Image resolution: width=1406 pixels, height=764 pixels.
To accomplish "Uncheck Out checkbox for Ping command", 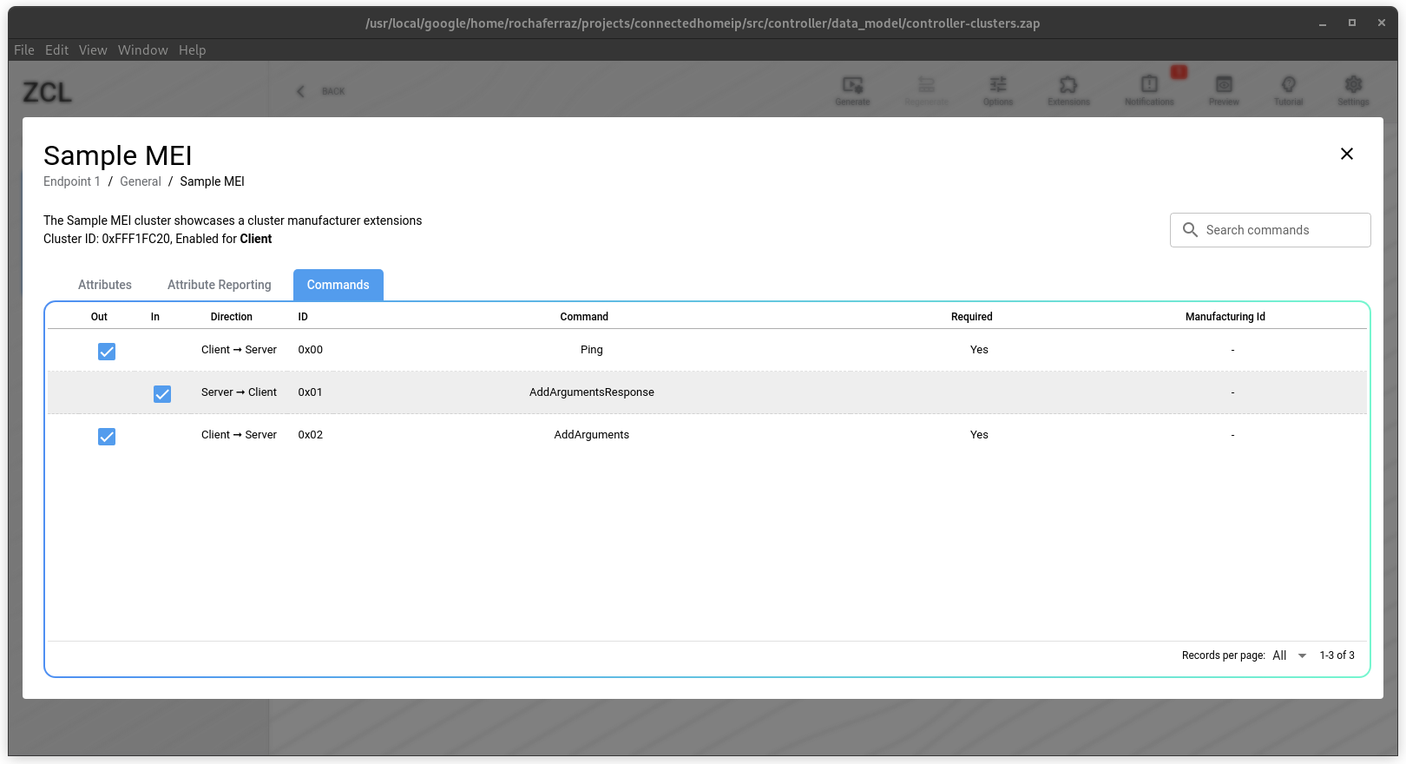I will 107,352.
